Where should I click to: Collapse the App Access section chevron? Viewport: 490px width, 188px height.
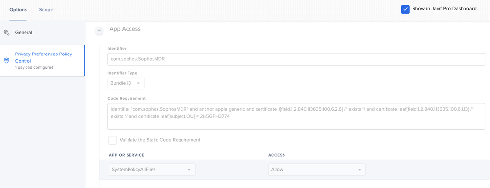99,30
